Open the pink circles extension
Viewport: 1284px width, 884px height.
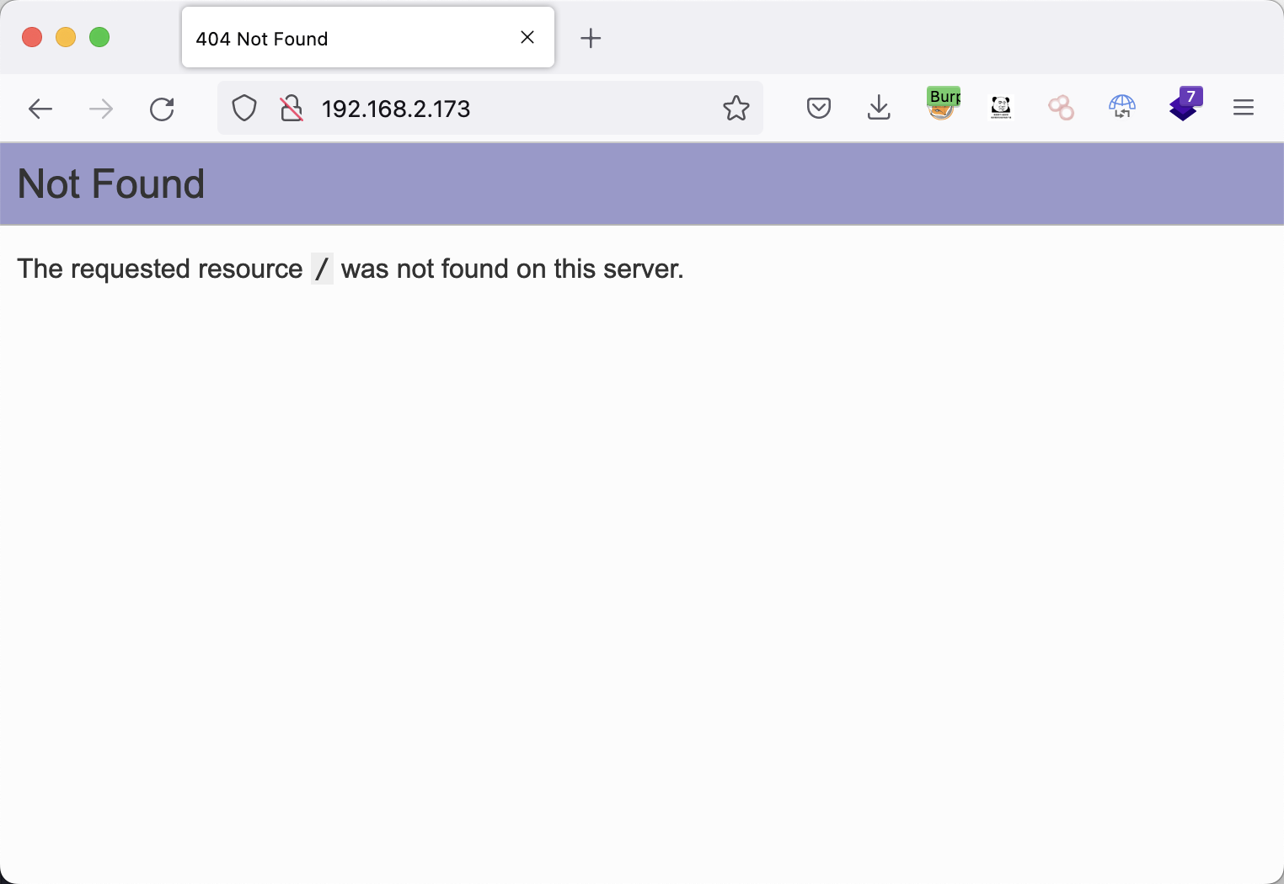click(1061, 108)
